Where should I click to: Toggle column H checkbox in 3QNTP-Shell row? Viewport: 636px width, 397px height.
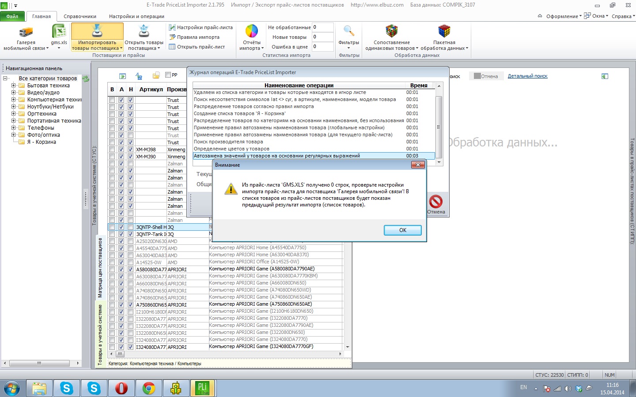point(130,227)
